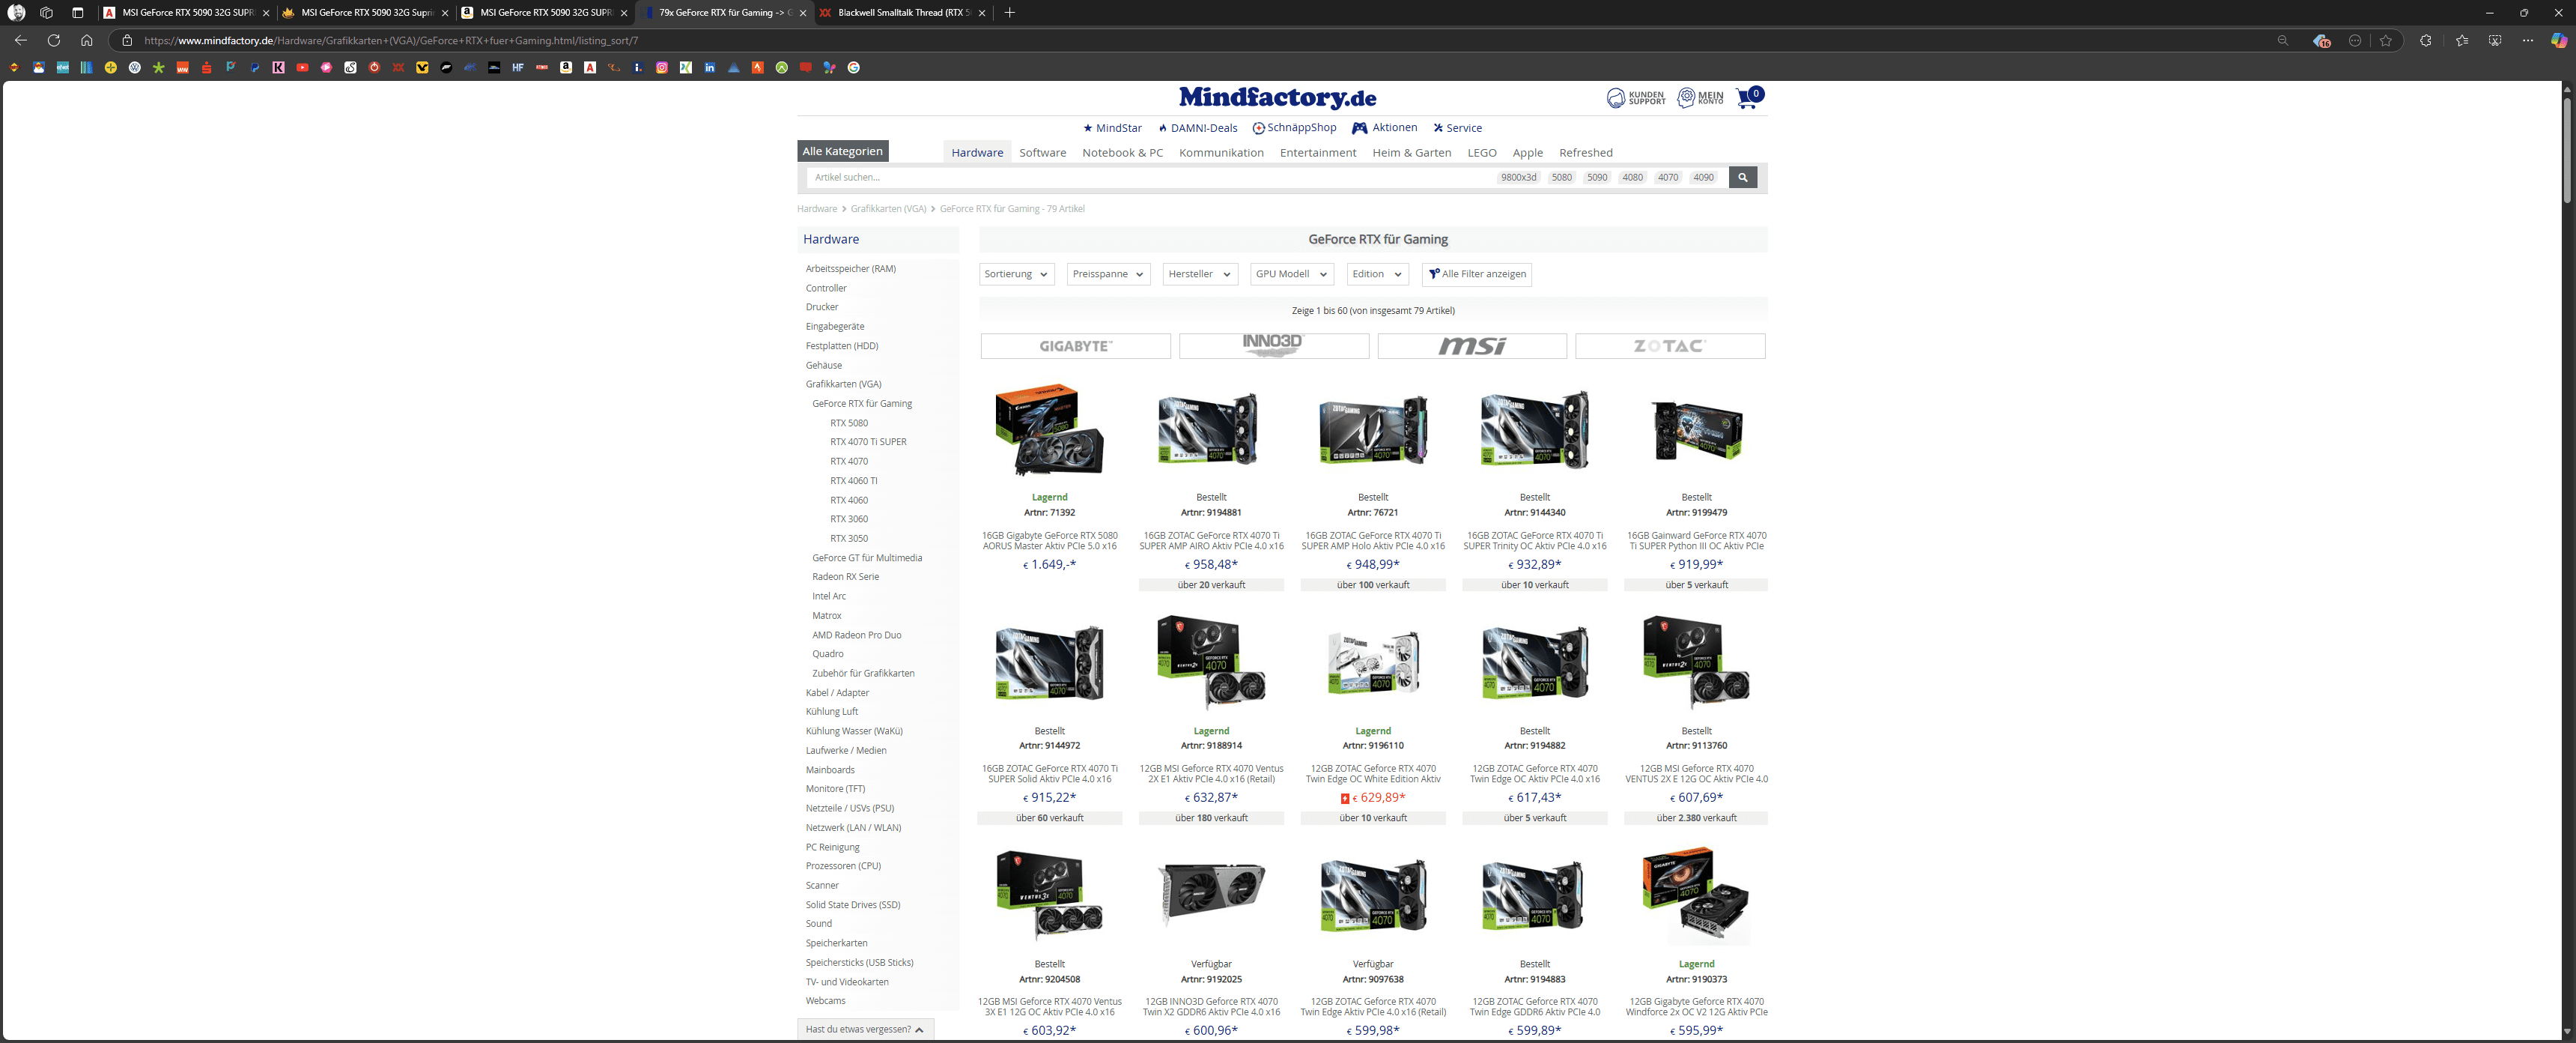This screenshot has height=1043, width=2576.
Task: Click the browser address bar URL
Action: (391, 40)
